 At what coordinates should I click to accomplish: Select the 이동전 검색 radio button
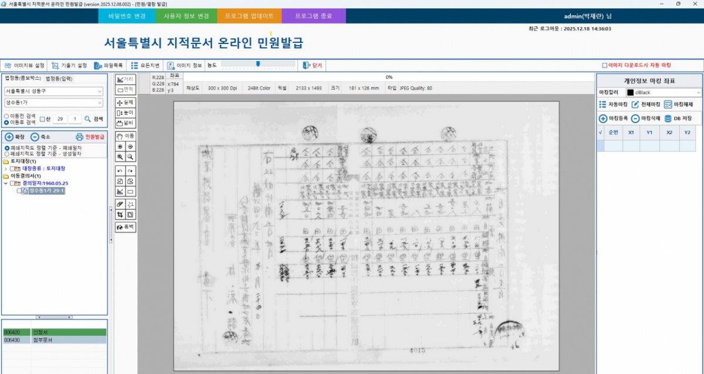point(6,116)
